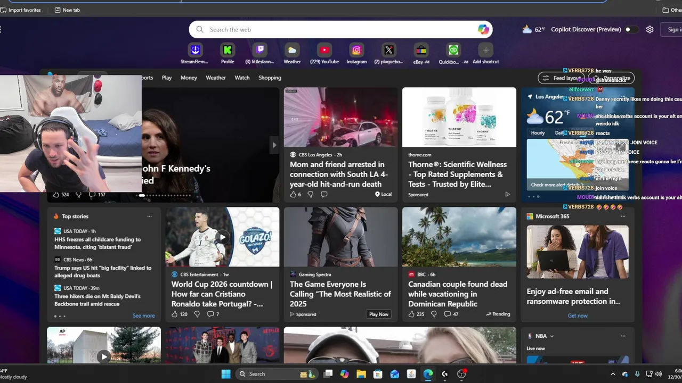Open Thorne supplements sponsored image

[x=459, y=117]
